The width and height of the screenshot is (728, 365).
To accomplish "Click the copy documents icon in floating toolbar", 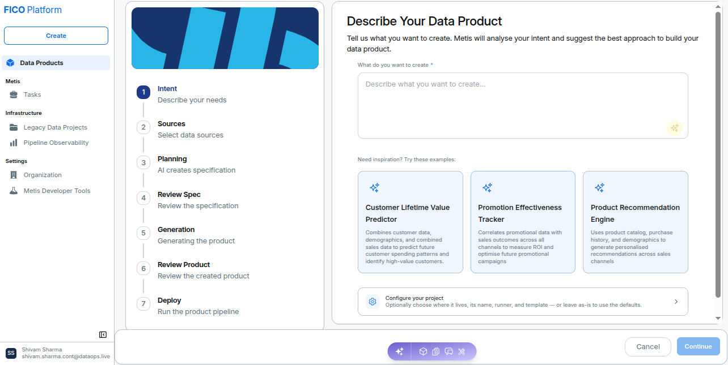I will click(x=435, y=351).
